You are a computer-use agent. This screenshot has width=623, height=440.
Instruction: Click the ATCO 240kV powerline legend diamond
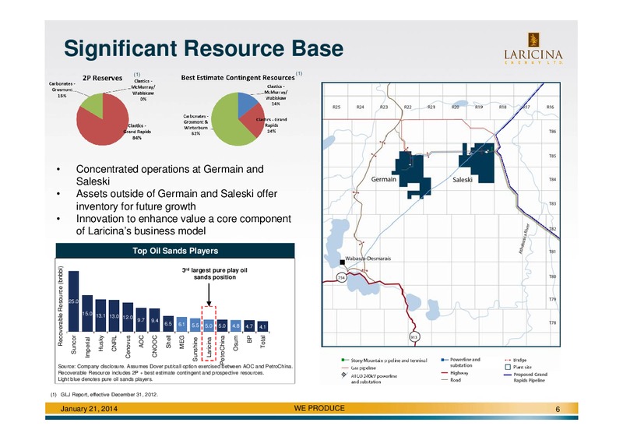344,375
